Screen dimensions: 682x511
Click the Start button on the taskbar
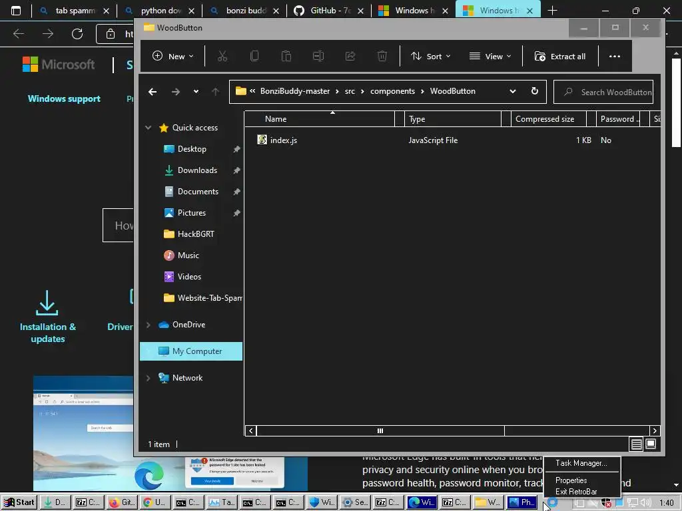pyautogui.click(x=19, y=502)
